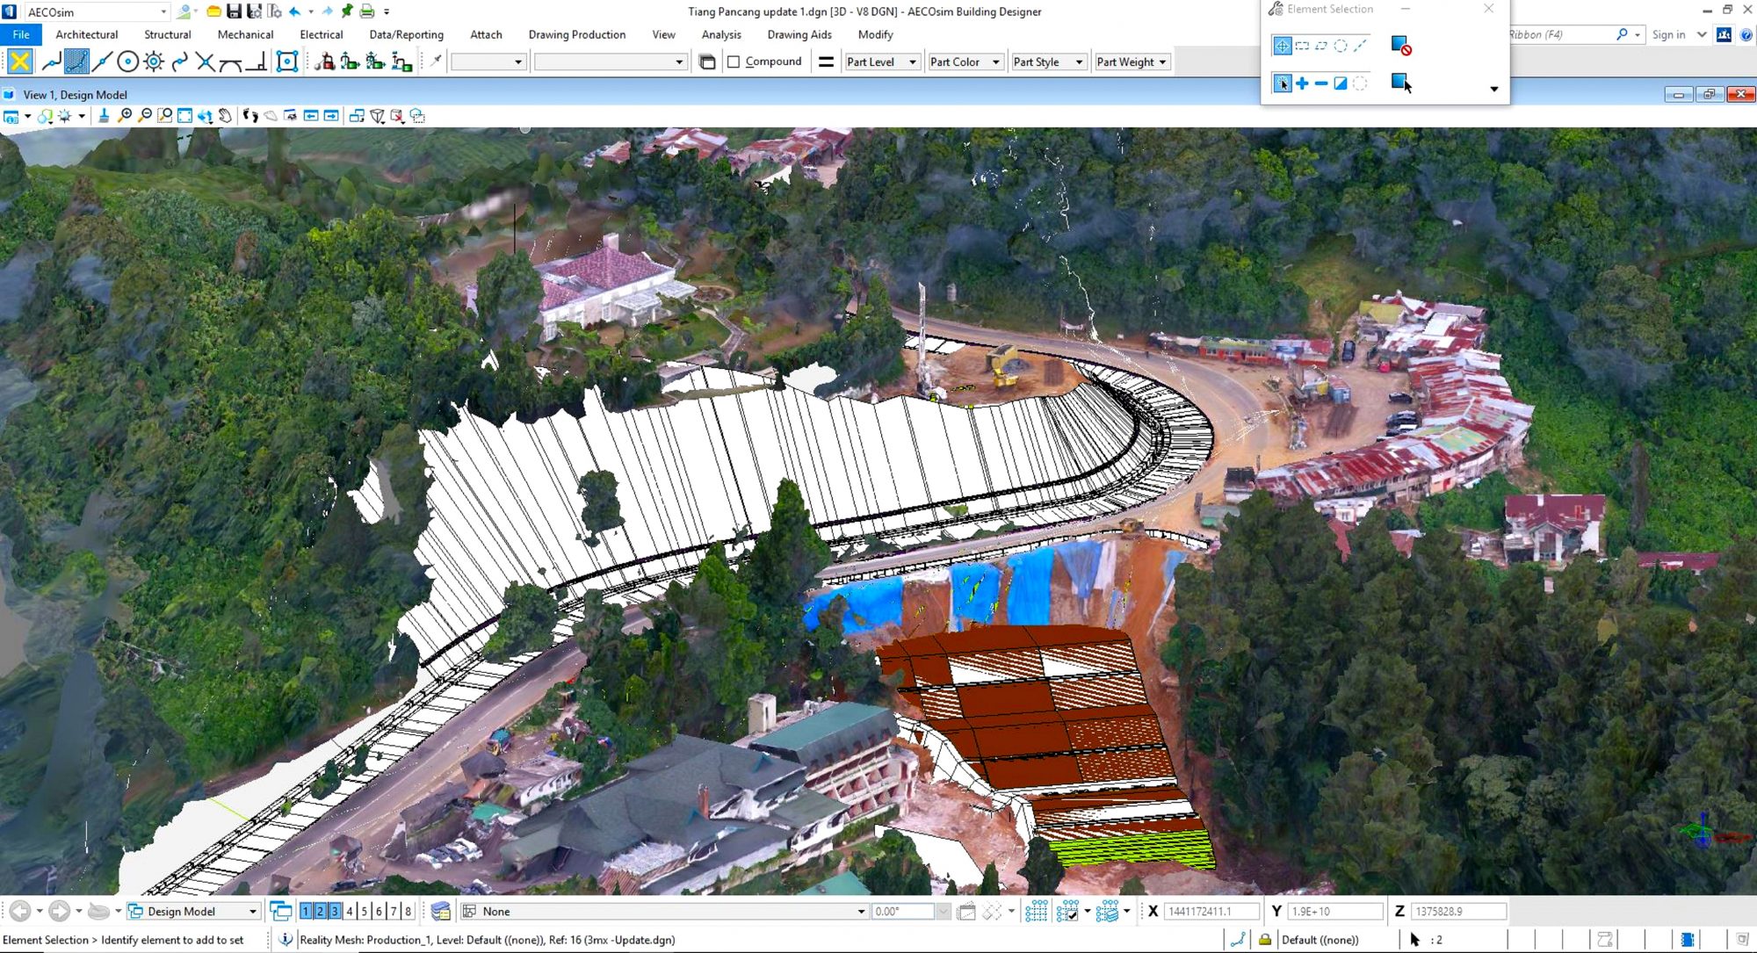Select the Center snap mode icon

click(127, 61)
